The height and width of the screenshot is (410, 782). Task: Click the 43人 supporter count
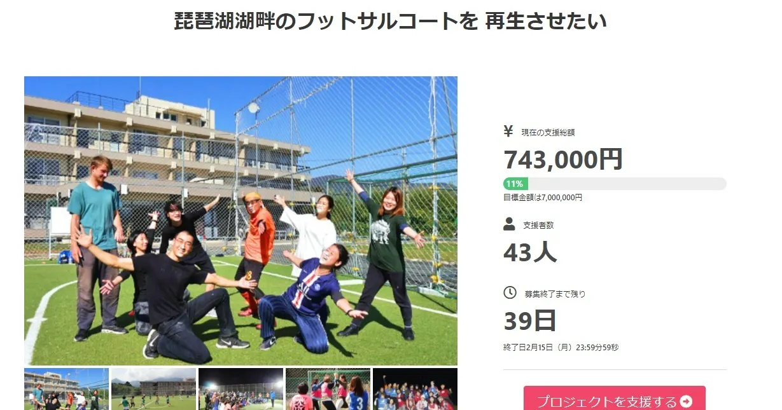530,252
